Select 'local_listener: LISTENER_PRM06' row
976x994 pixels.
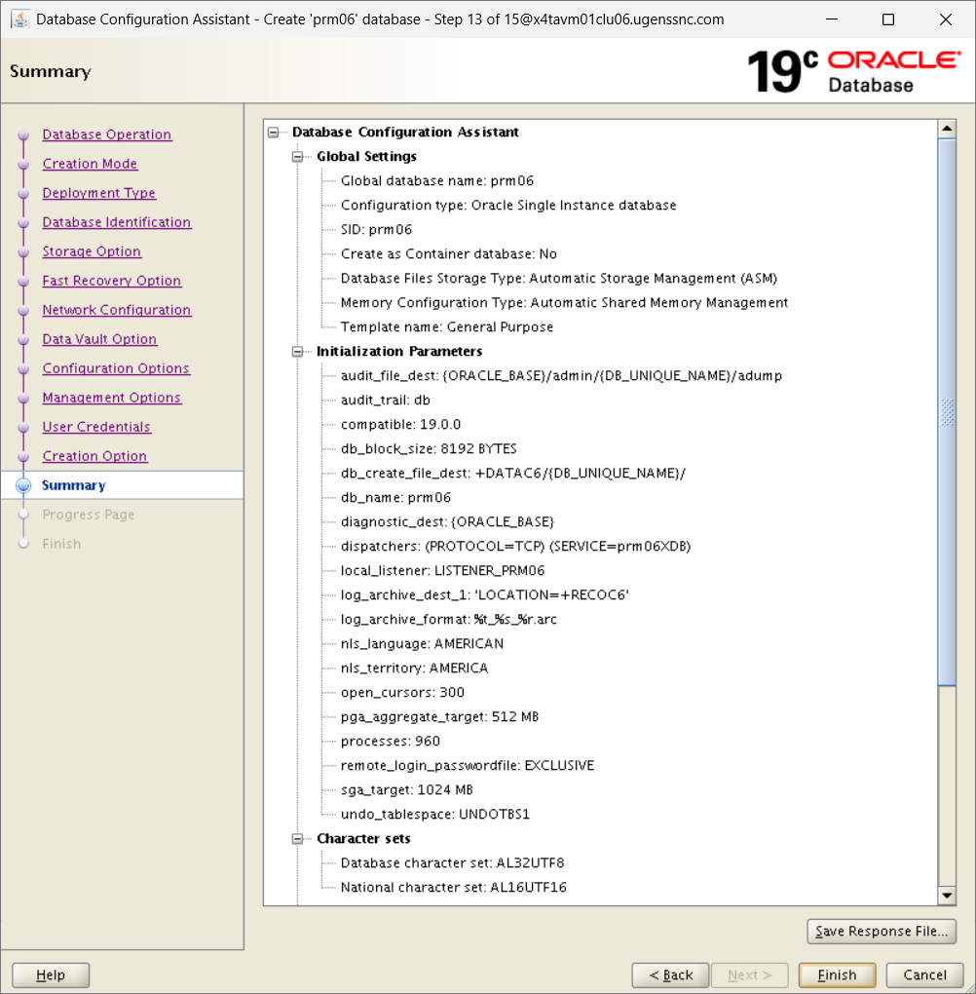(x=442, y=571)
